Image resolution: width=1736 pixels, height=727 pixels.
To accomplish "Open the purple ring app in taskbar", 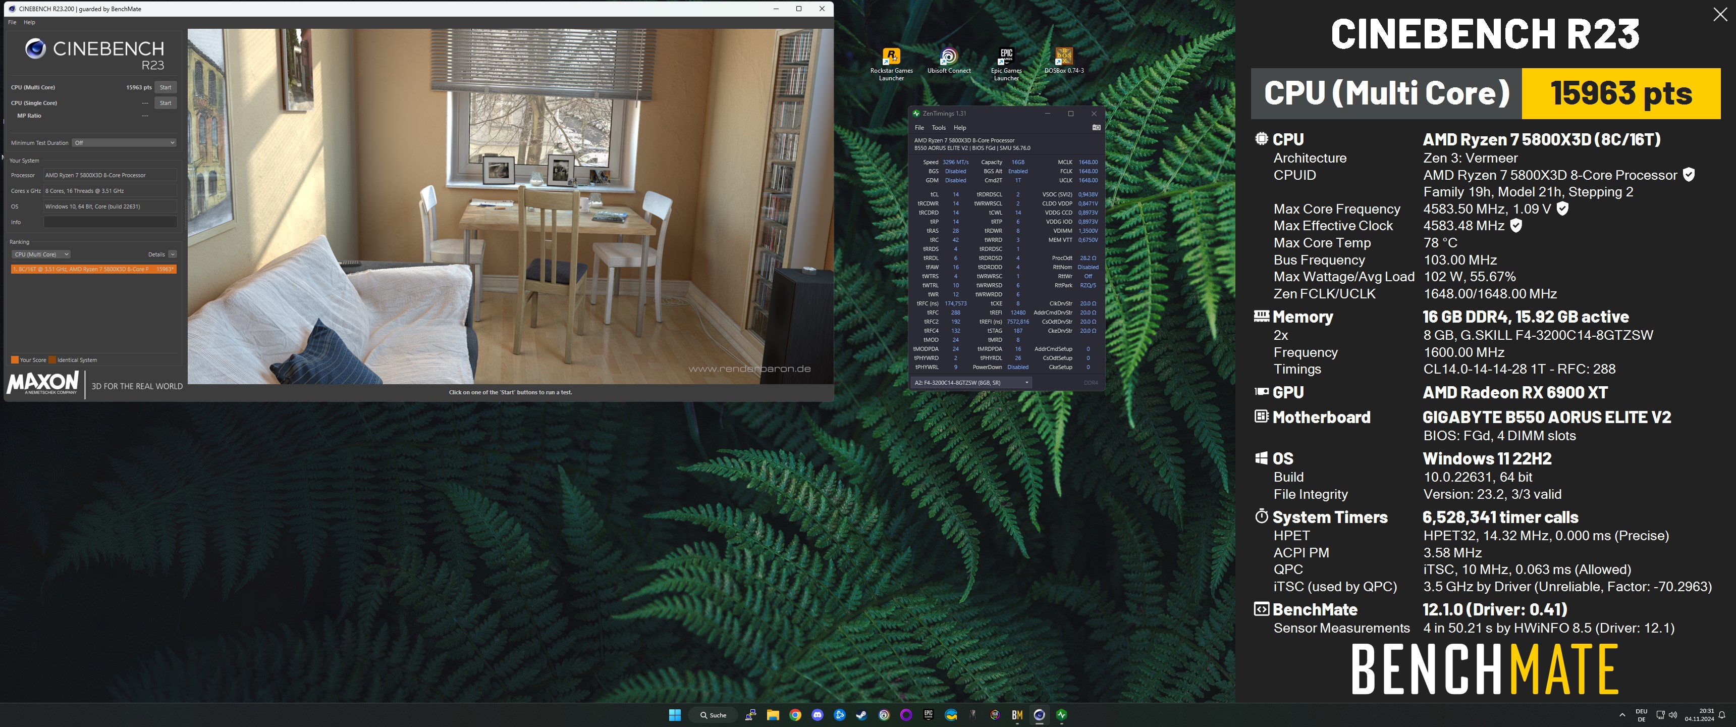I will click(x=906, y=715).
